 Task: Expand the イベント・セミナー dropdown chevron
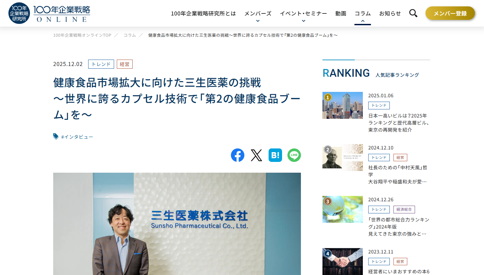coord(304,21)
